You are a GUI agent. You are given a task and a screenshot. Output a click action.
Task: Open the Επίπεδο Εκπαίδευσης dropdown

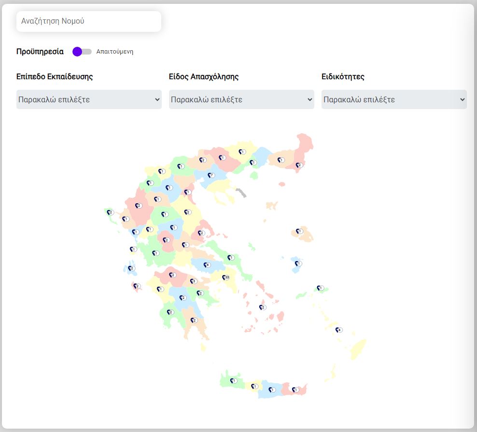pyautogui.click(x=89, y=99)
